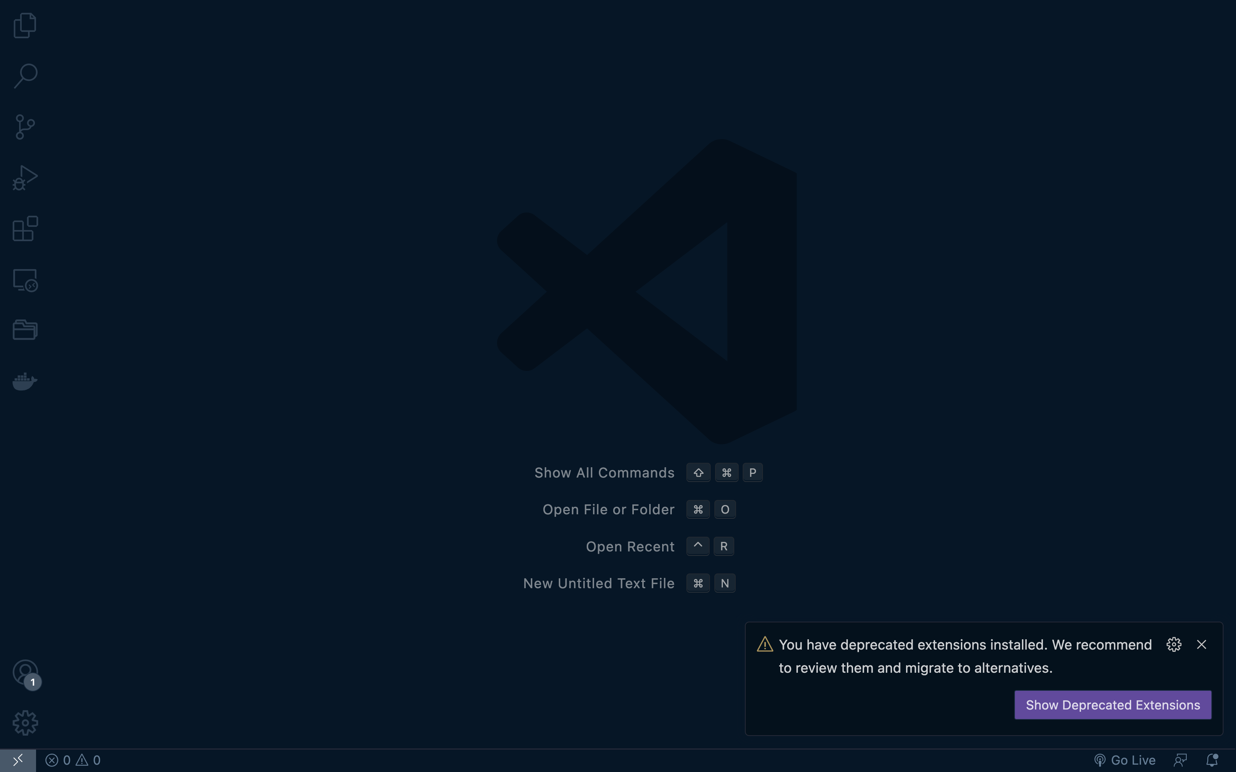Click the deprecated extensions message text
Viewport: 1236px width, 772px height.
[965, 657]
